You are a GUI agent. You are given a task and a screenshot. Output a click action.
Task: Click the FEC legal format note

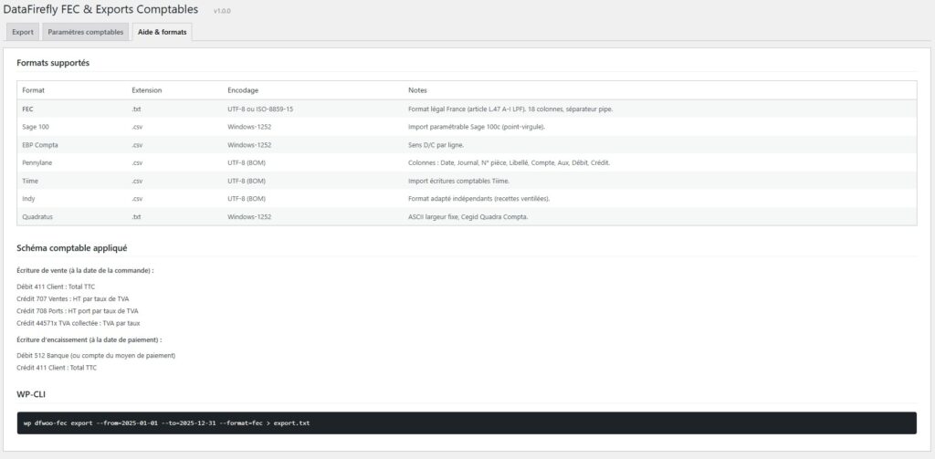[510, 110]
